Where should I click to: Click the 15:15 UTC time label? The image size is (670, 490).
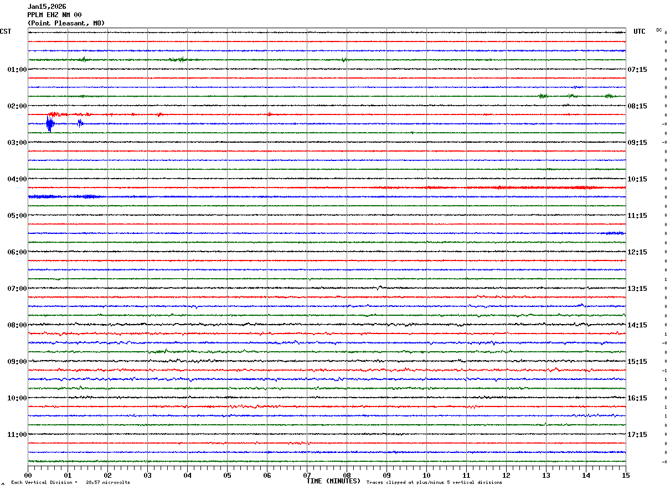tap(637, 362)
